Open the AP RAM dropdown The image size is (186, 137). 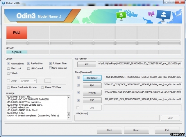[x=28, y=81]
